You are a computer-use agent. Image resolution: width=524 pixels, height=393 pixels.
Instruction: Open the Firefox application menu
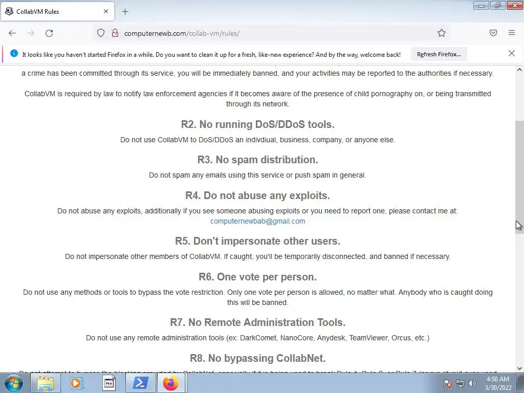tap(512, 33)
